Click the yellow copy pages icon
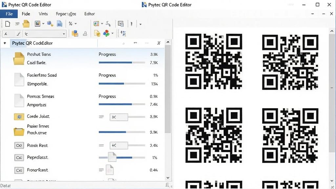336x189 pixels. [x=97, y=33]
